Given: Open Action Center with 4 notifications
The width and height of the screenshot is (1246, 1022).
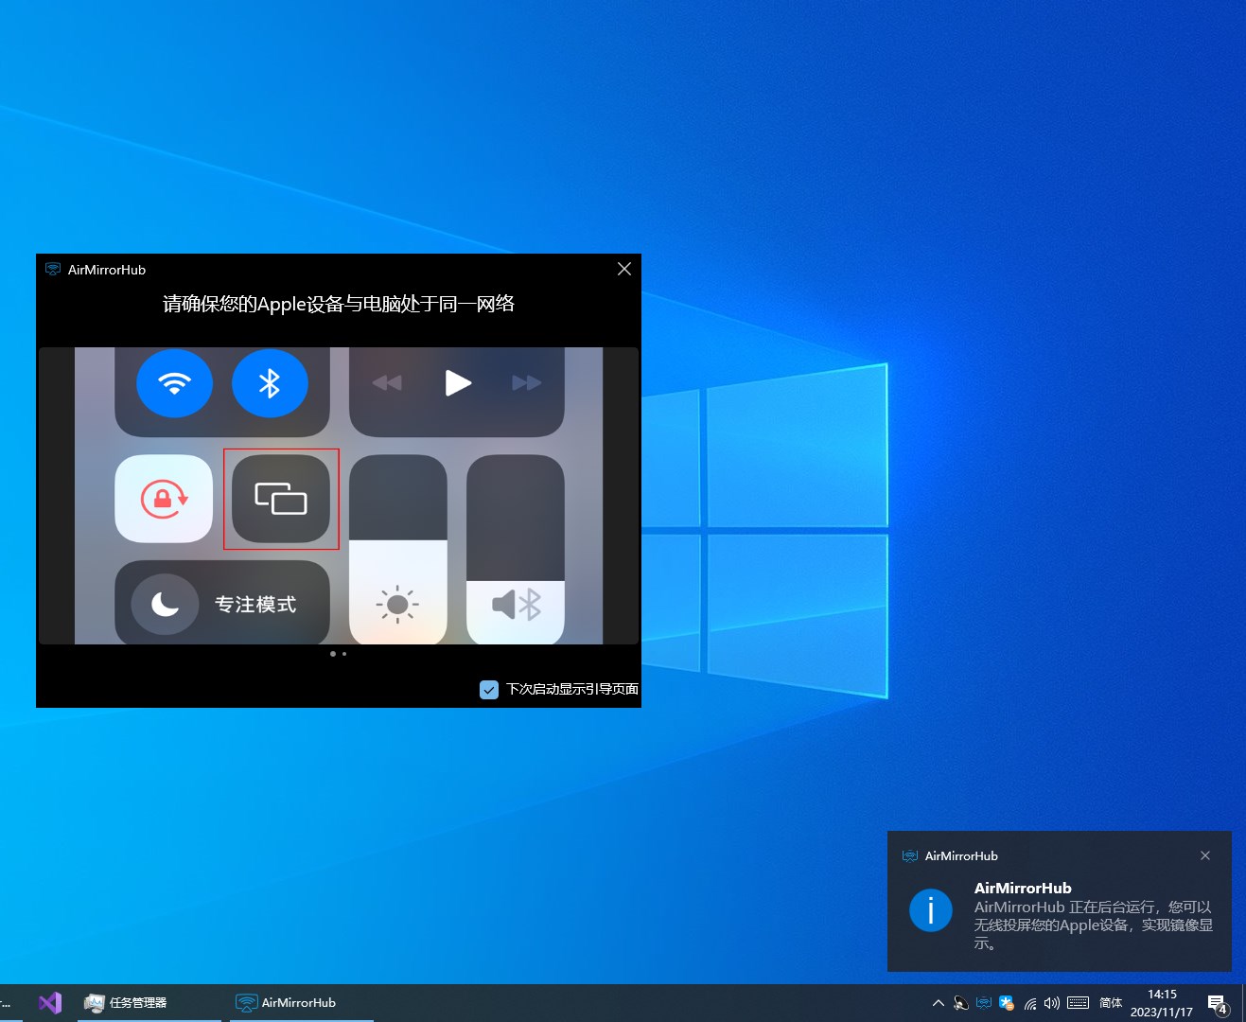Looking at the screenshot, I should (1218, 1004).
